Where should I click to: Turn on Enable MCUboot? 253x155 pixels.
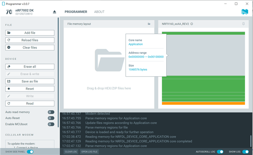pos(51,124)
